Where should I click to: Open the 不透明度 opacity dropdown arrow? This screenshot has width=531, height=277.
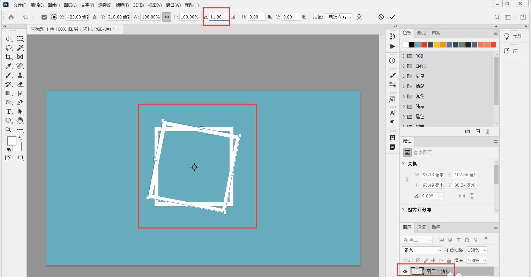[485, 250]
